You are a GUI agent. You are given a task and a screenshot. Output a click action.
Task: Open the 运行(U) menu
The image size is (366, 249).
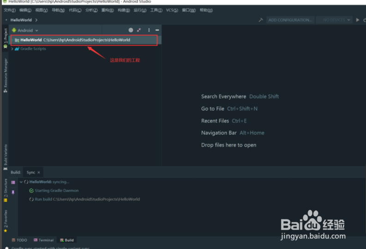pyautogui.click(x=140, y=10)
